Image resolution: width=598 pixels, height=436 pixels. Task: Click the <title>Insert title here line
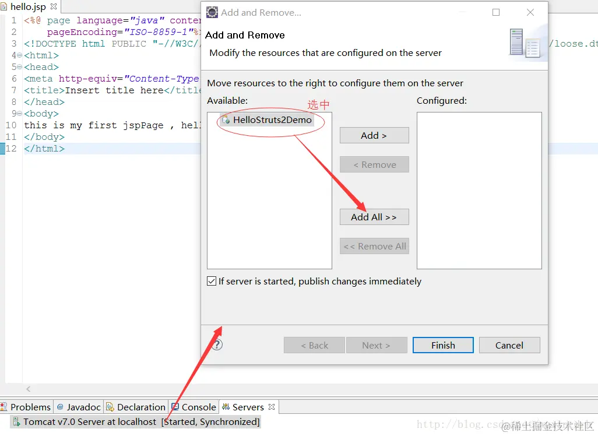point(112,90)
